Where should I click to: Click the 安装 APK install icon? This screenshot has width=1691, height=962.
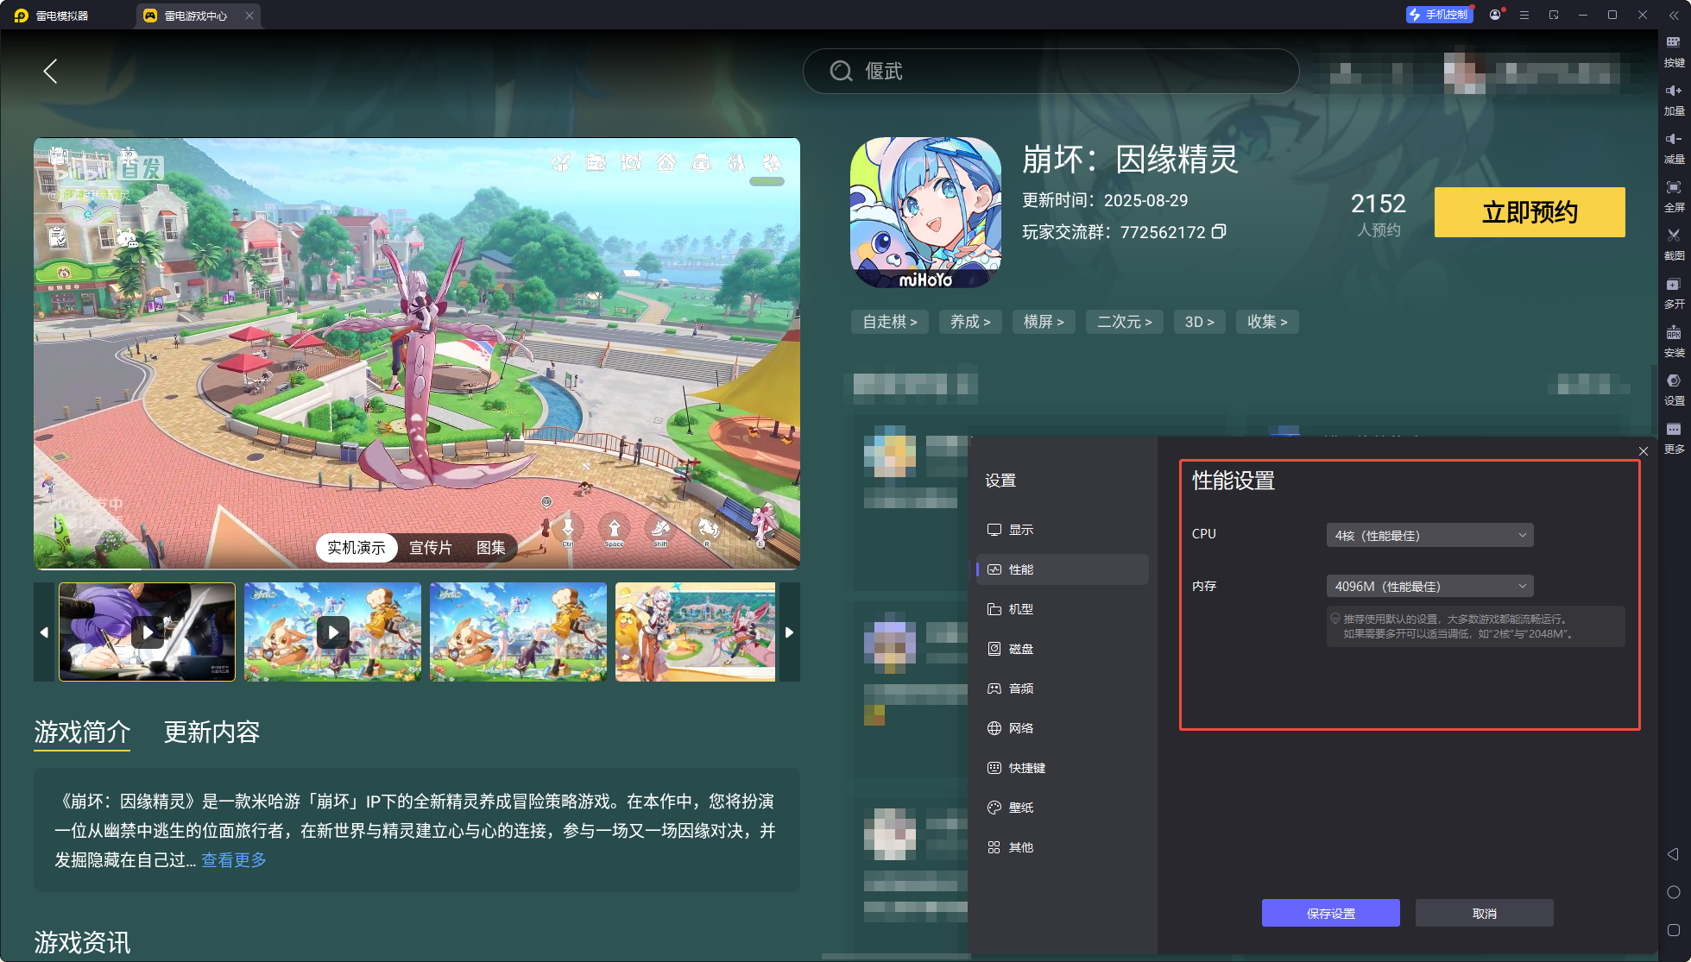click(x=1674, y=341)
